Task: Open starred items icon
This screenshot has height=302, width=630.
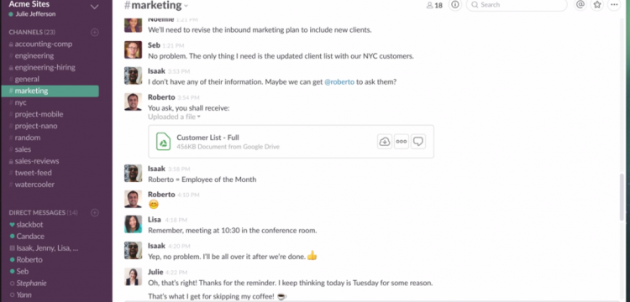Action: 597,5
